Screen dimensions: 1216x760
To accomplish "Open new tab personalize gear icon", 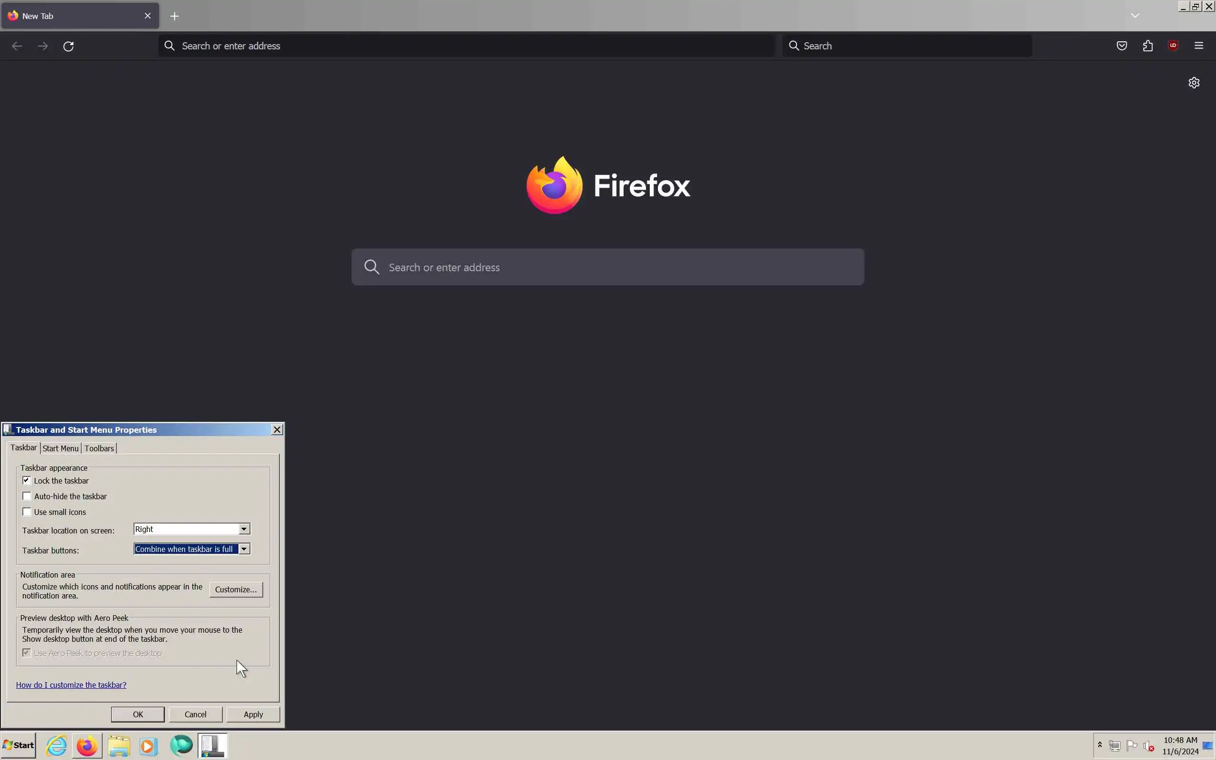I will (1194, 83).
